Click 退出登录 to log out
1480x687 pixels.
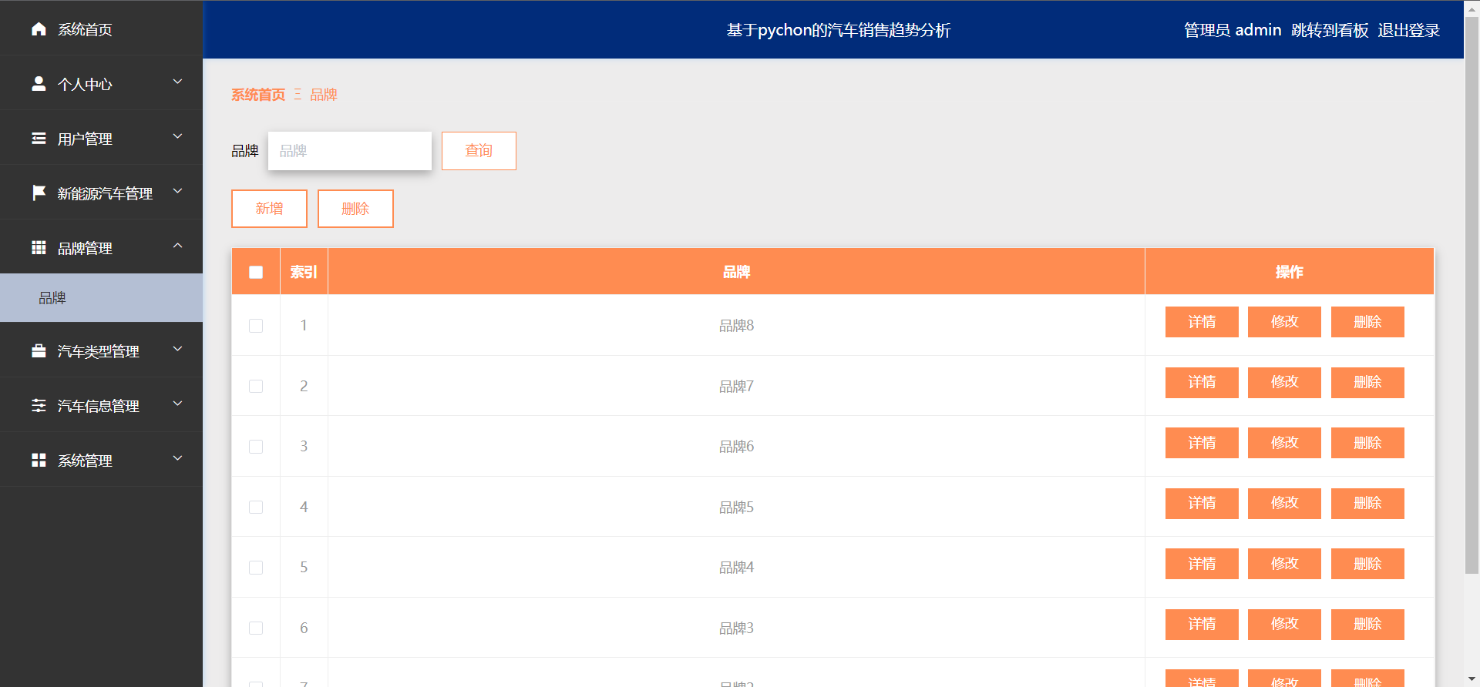(1409, 30)
